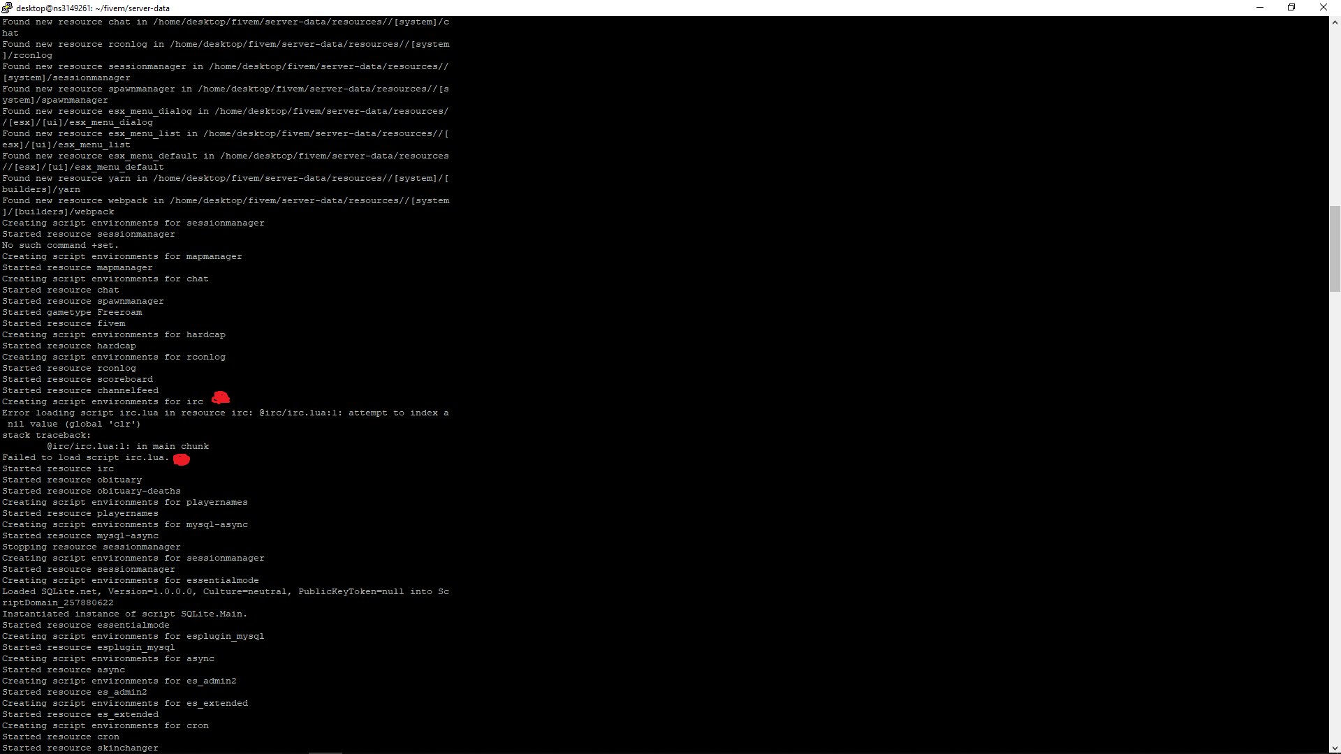1341x754 pixels.
Task: Click the red circle annotation near irc line
Action: 221,398
